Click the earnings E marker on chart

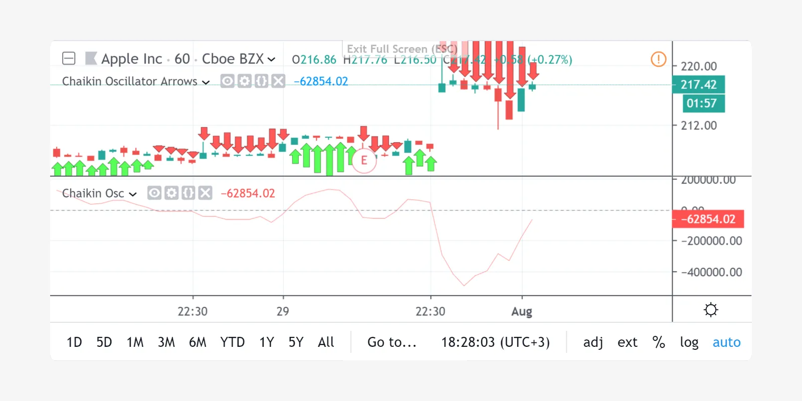click(364, 160)
